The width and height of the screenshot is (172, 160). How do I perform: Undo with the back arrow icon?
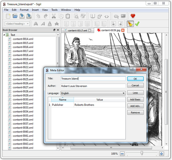click(38, 16)
